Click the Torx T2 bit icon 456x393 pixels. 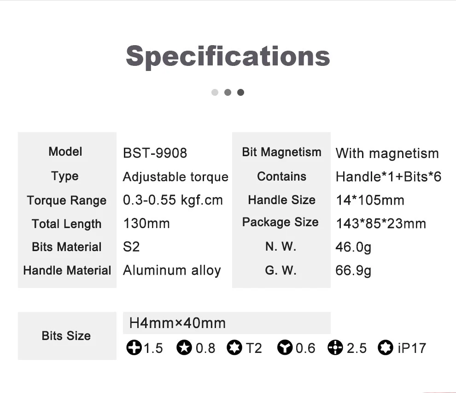pos(234,348)
